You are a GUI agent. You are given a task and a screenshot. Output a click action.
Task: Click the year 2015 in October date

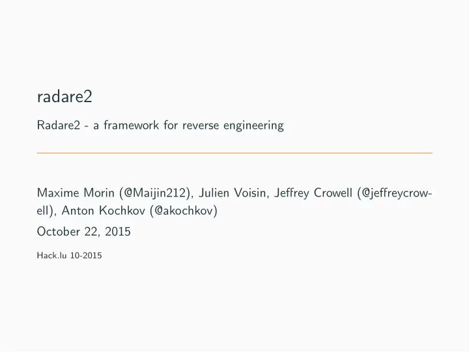118,232
